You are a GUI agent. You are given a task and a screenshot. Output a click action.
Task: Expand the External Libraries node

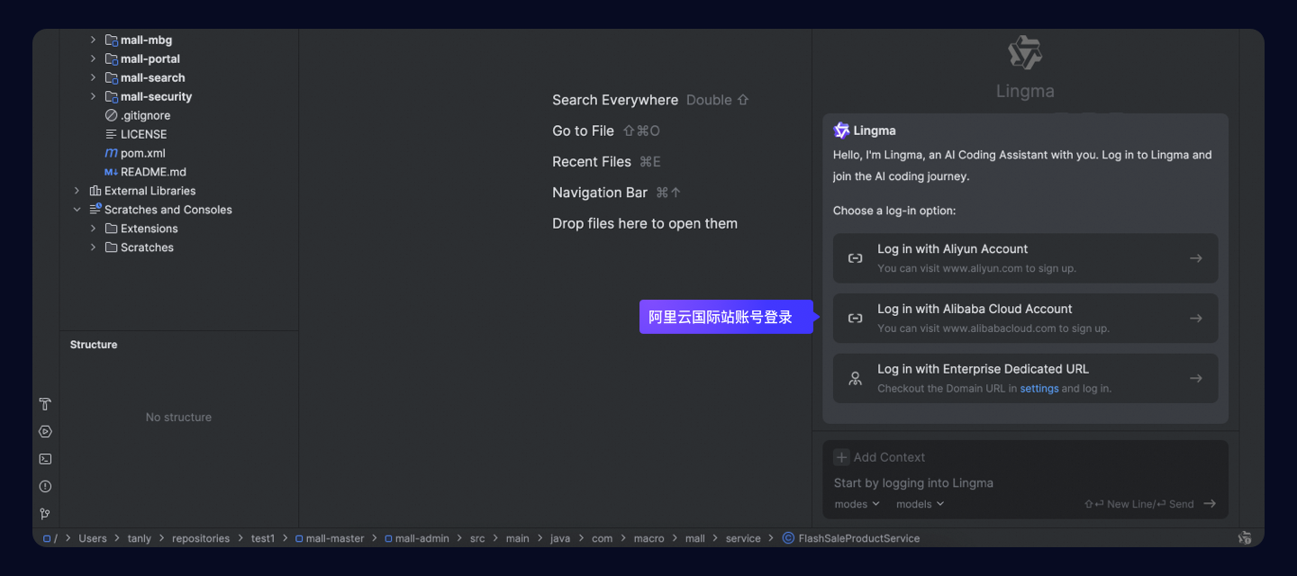coord(77,191)
